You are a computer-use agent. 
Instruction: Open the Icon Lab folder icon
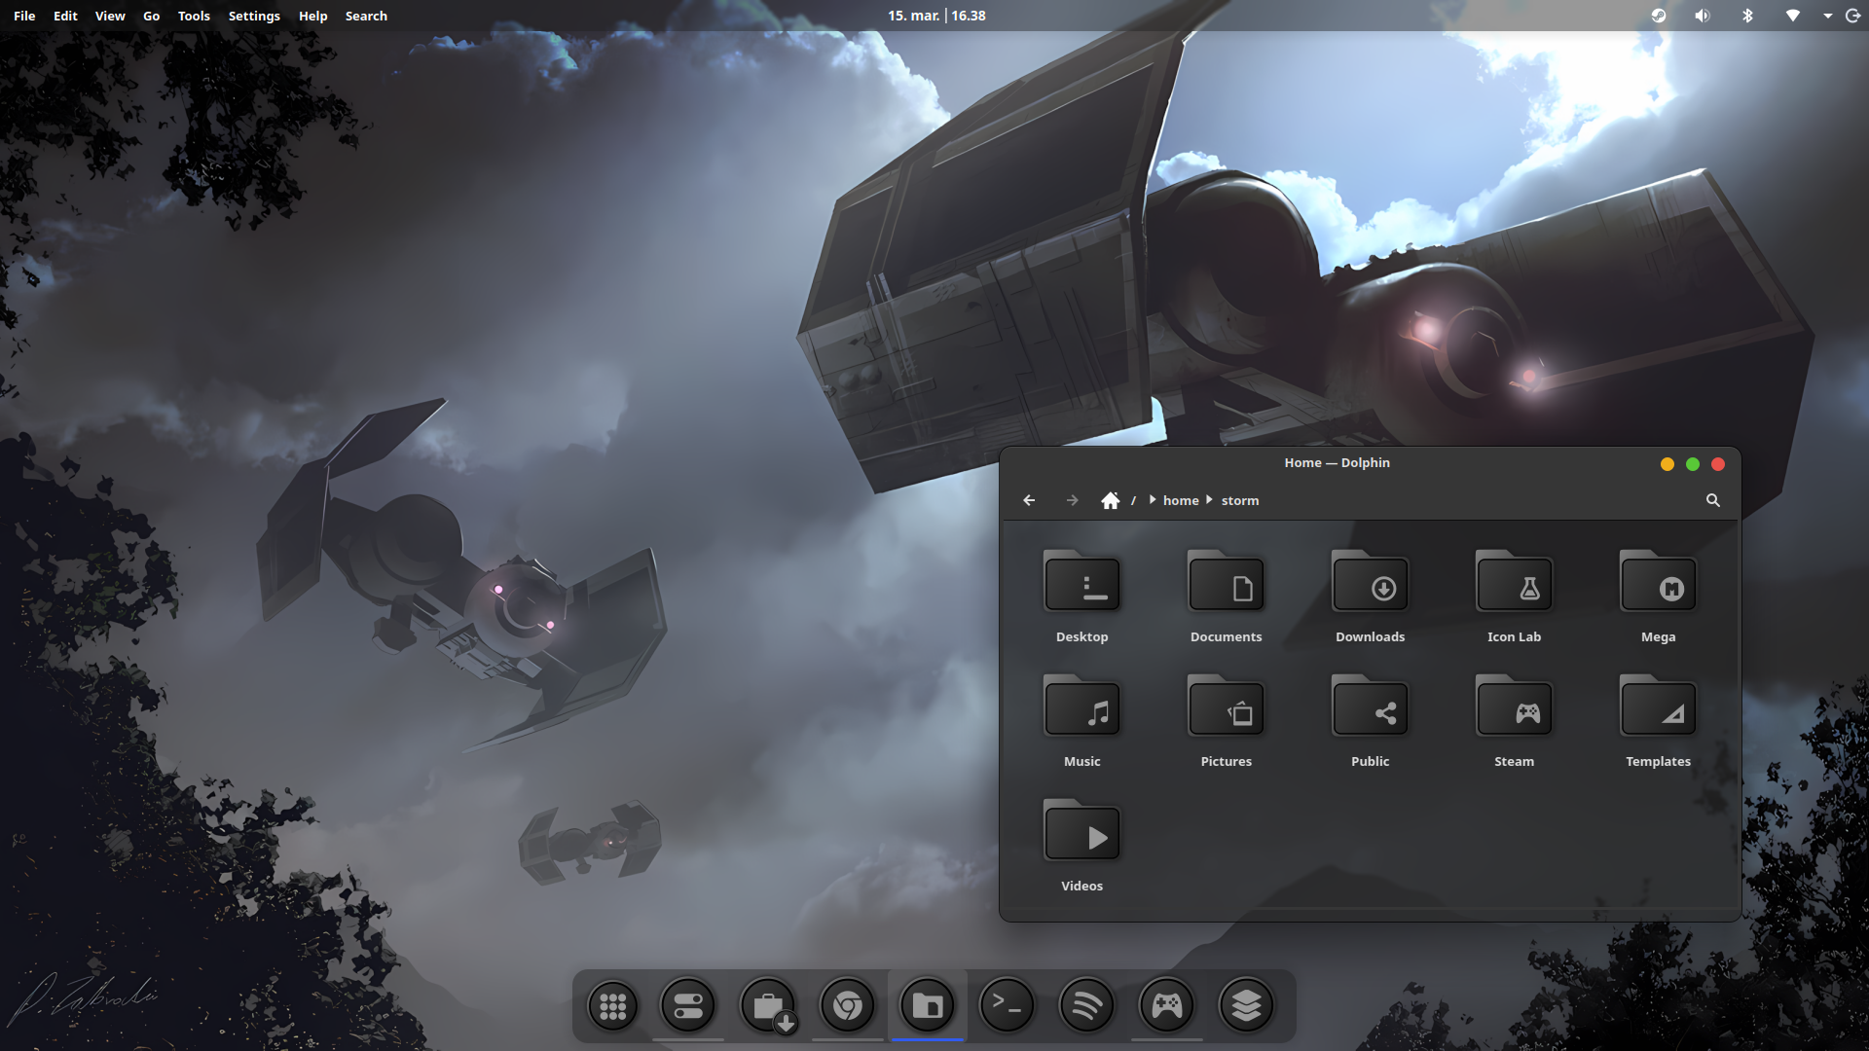pyautogui.click(x=1514, y=582)
